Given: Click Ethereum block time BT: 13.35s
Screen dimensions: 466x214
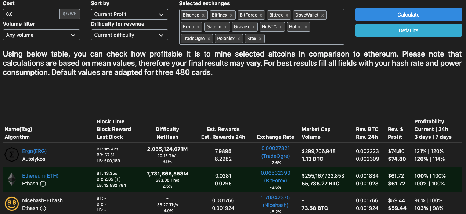Looking at the screenshot, I should [107, 173].
